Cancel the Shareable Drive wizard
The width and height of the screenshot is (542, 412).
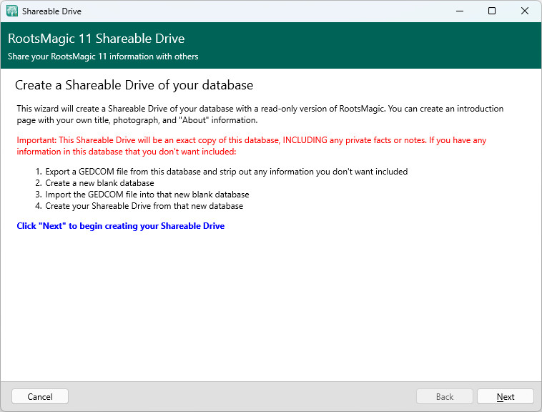coord(40,396)
